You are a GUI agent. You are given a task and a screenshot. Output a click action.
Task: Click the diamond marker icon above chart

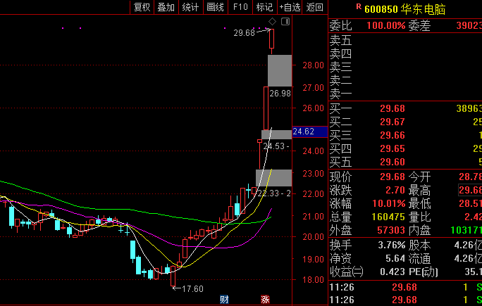pos(272,22)
